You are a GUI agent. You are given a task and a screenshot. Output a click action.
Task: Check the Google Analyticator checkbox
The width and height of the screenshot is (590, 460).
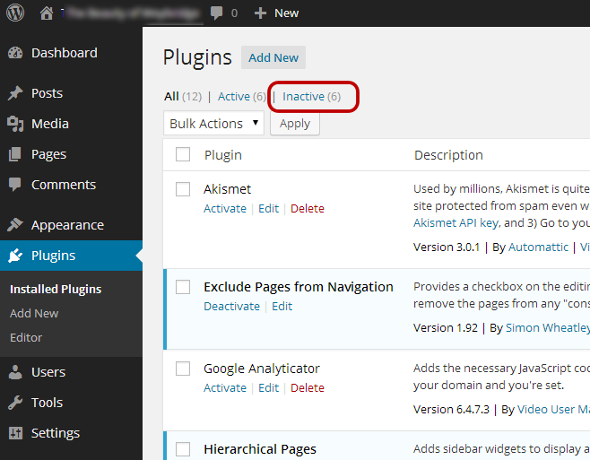(183, 369)
